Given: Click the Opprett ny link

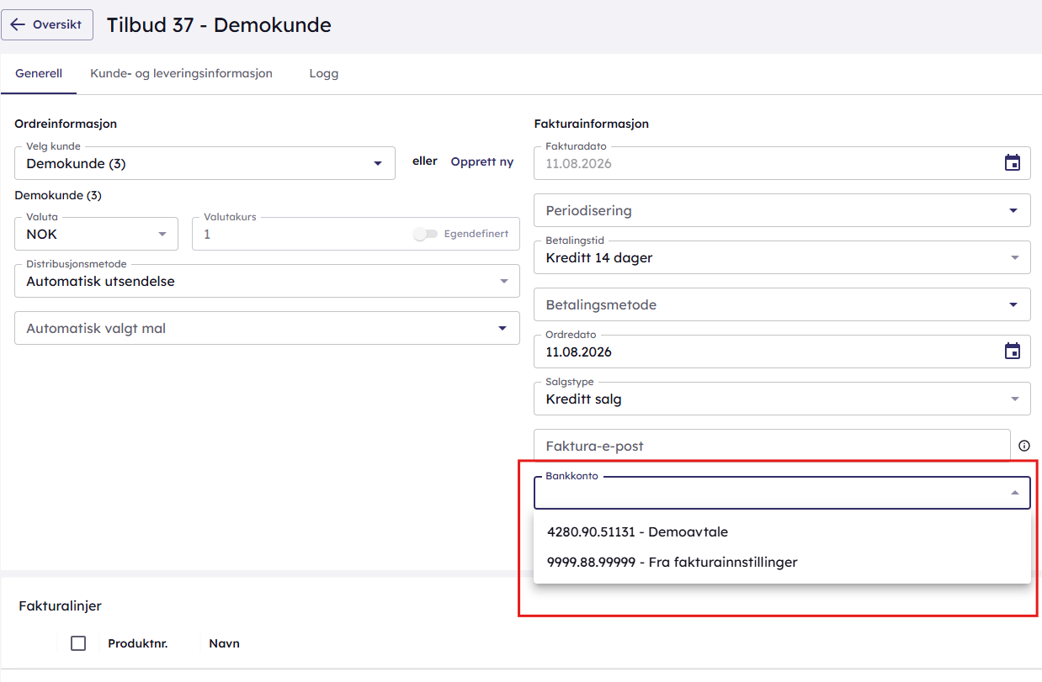Looking at the screenshot, I should [482, 161].
